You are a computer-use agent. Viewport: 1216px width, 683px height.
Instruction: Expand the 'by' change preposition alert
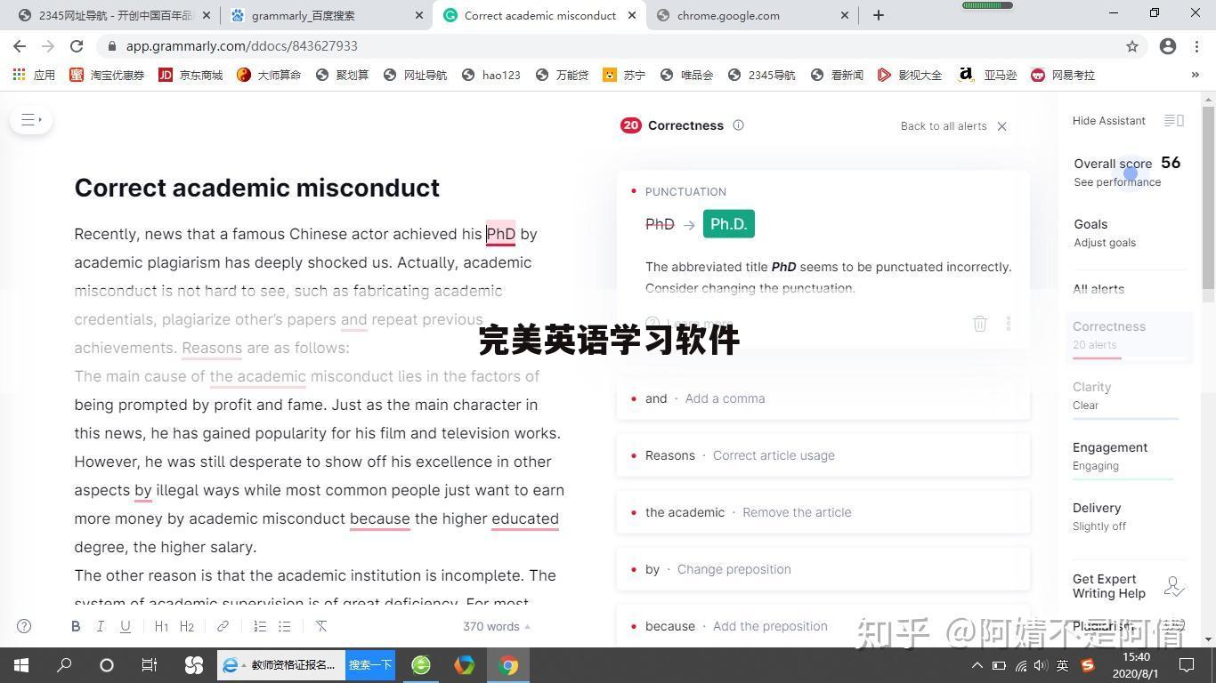pyautogui.click(x=823, y=569)
